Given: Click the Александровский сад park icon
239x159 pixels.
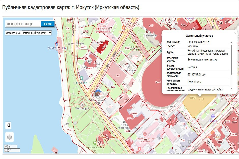Looking at the screenshot, I should click(95, 143).
